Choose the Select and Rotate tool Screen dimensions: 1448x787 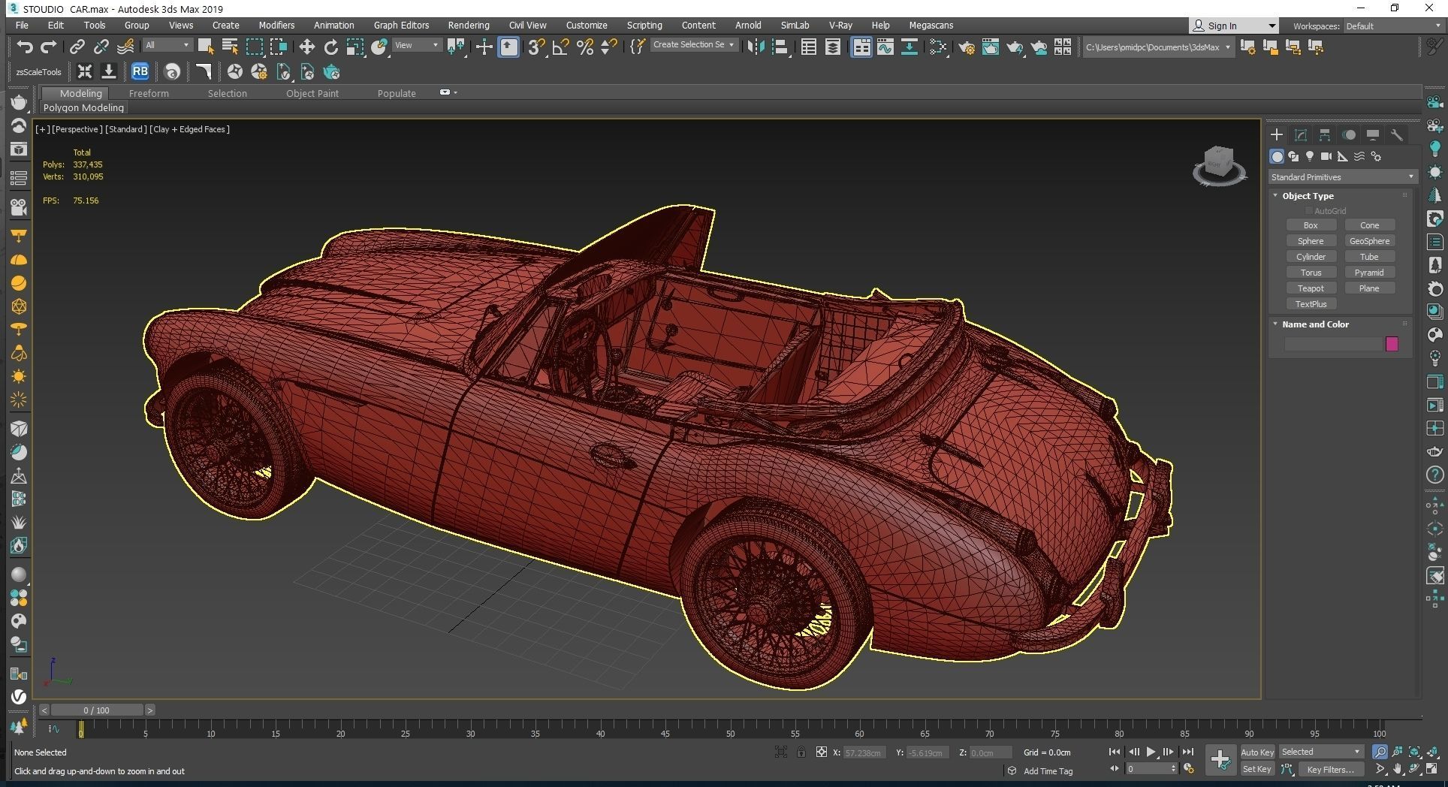pos(330,47)
